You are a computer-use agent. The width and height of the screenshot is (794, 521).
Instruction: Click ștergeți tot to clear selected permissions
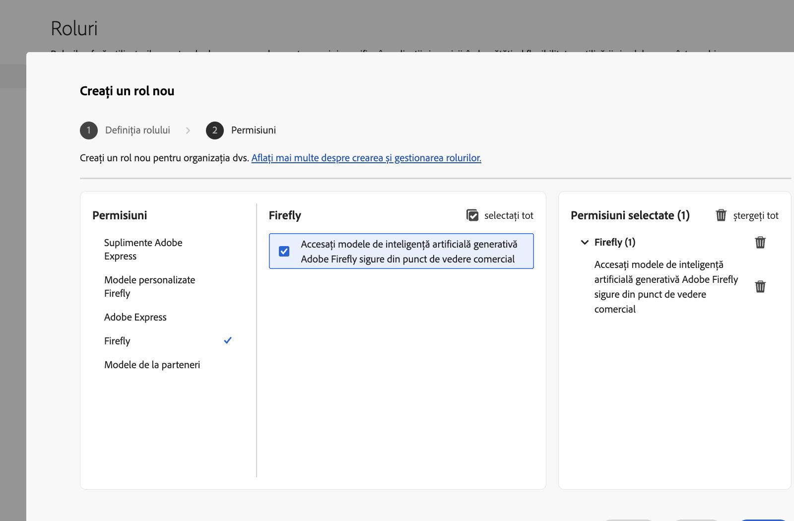tap(756, 215)
